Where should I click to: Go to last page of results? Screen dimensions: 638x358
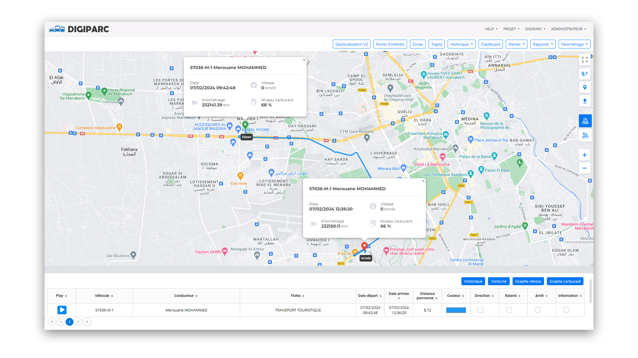pos(87,322)
